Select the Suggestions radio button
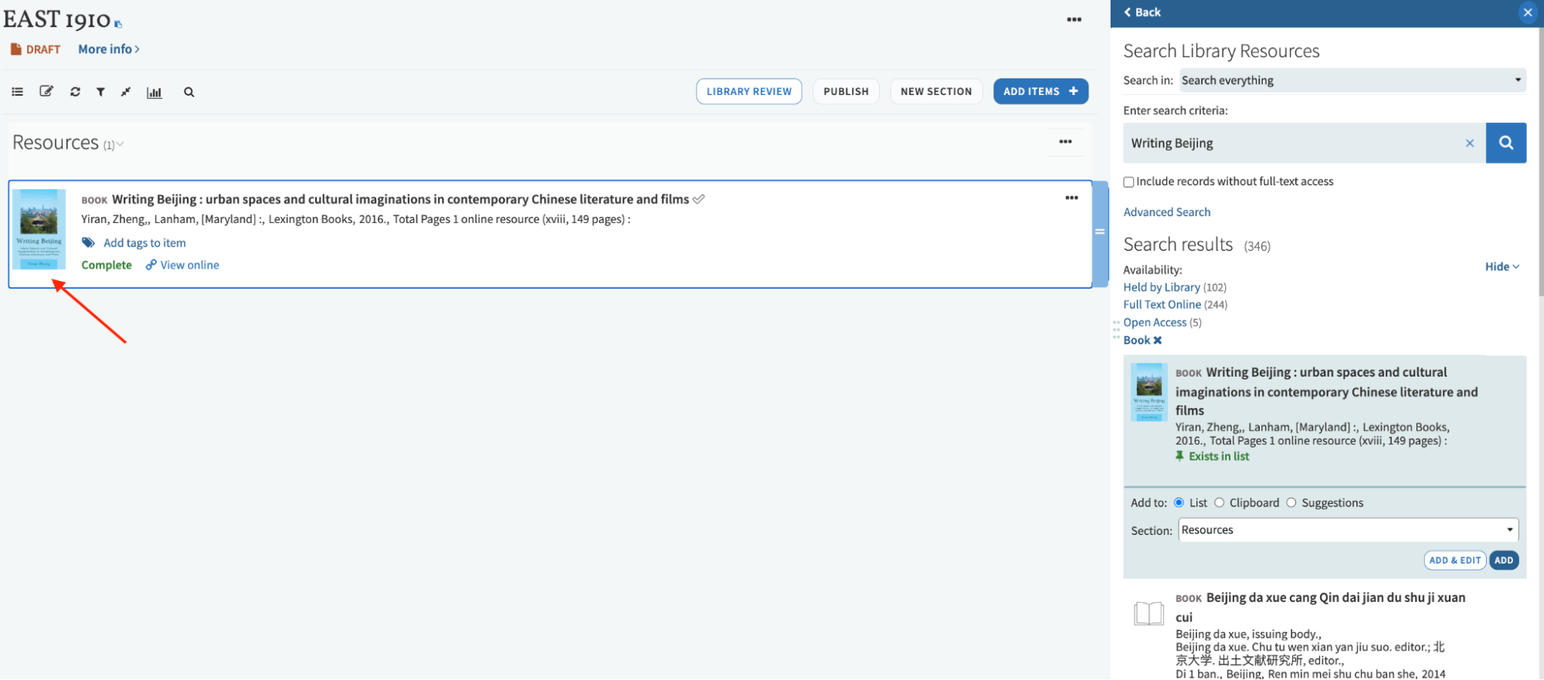Viewport: 1544px width, 680px height. 1291,502
